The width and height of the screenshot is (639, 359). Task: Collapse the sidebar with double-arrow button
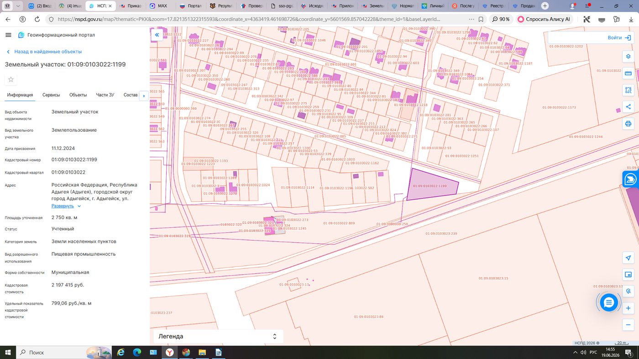point(157,35)
